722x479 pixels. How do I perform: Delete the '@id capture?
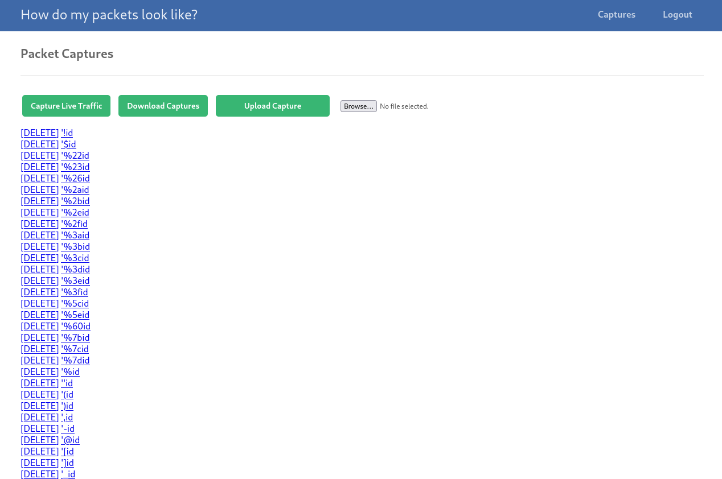pos(40,440)
